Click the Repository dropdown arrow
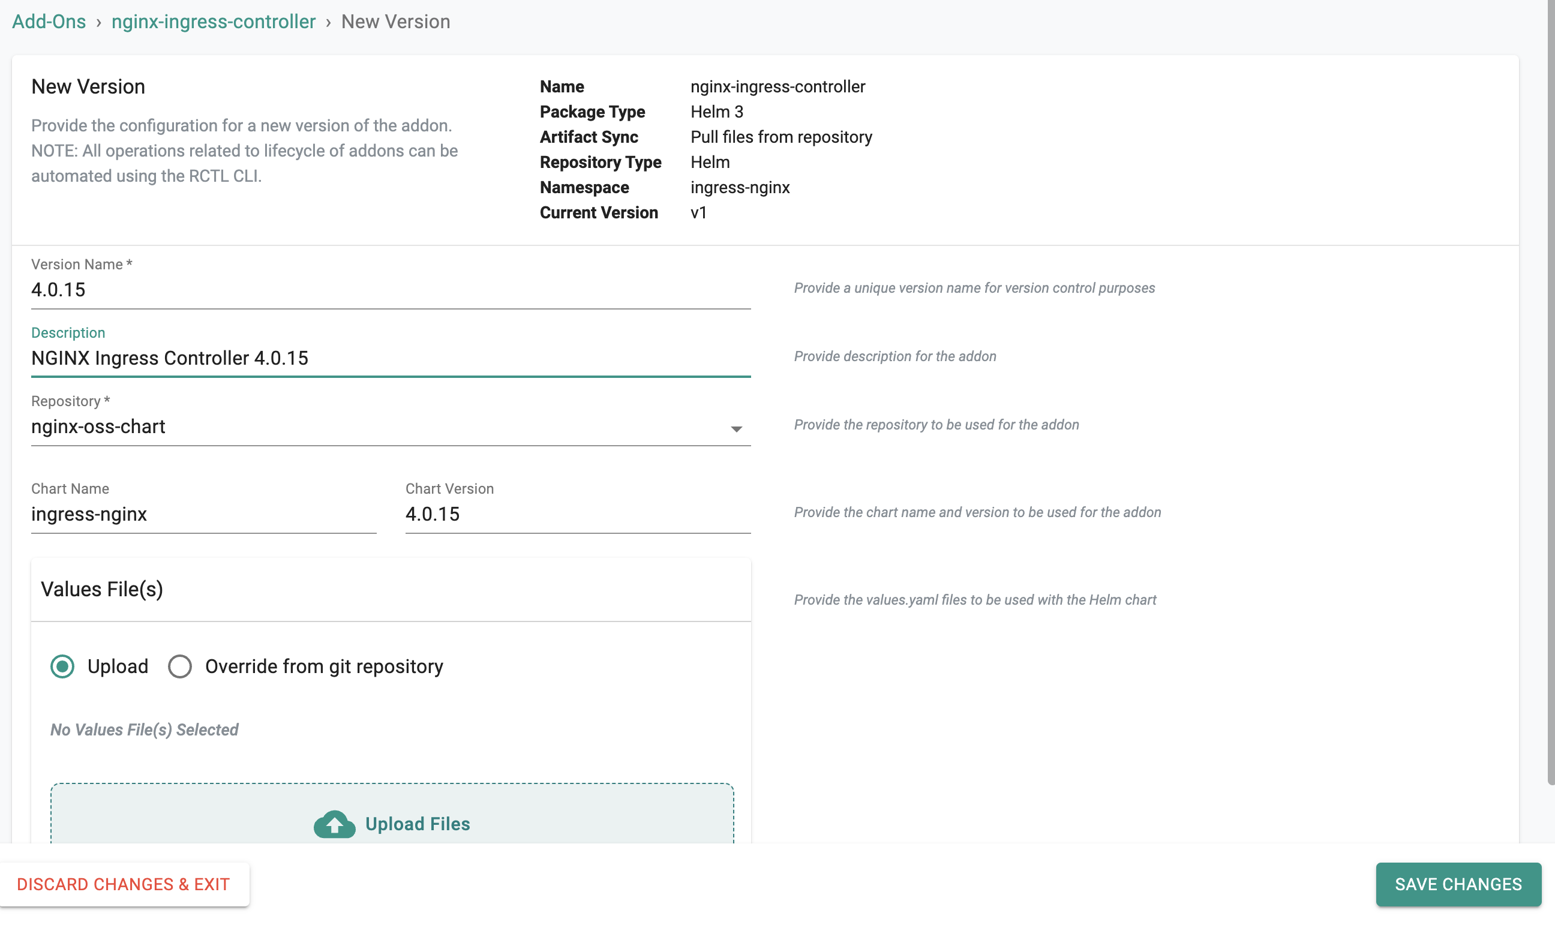The width and height of the screenshot is (1555, 925). pyautogui.click(x=736, y=429)
